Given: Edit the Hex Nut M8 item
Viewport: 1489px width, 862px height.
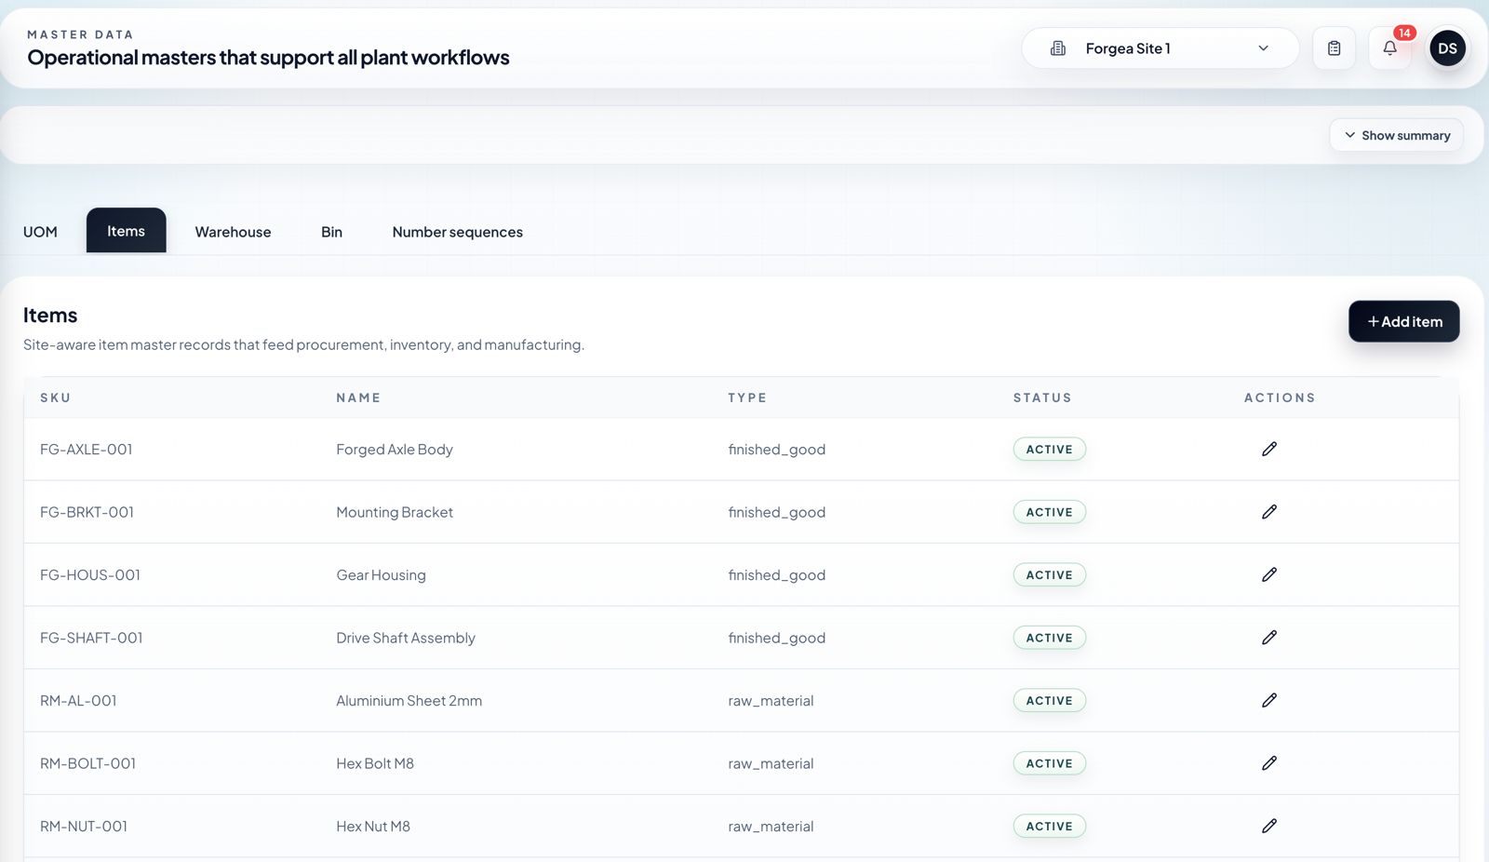Looking at the screenshot, I should (x=1268, y=826).
